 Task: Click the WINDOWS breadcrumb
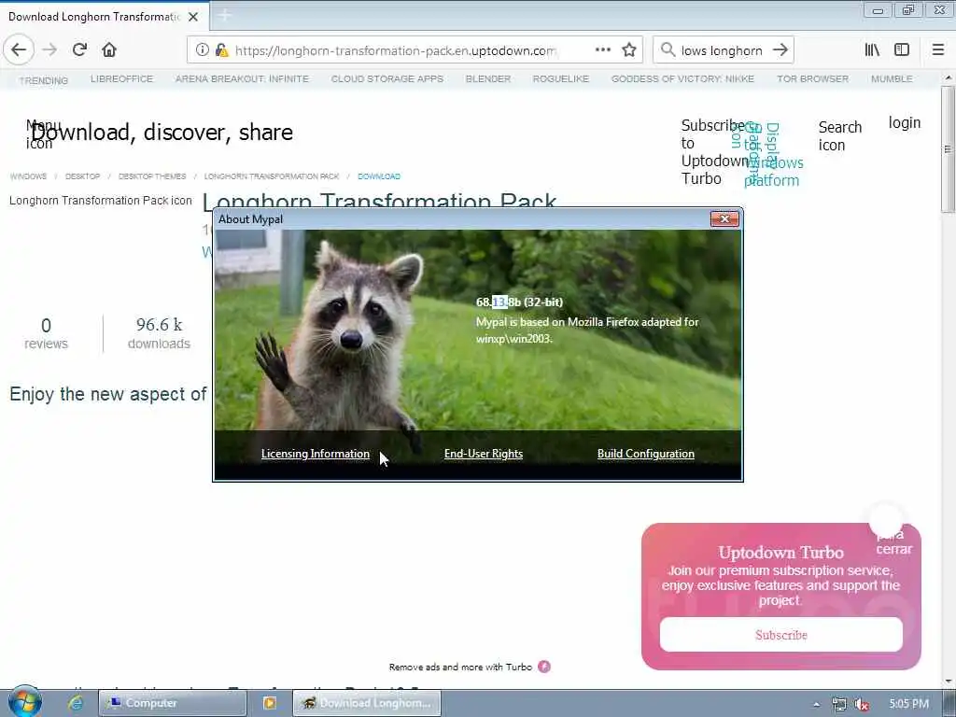(28, 176)
